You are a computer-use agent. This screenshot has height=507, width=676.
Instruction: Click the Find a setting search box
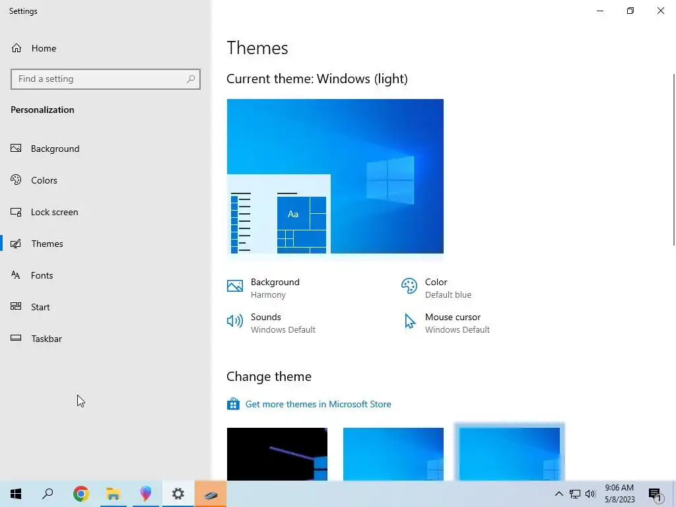[x=105, y=79]
